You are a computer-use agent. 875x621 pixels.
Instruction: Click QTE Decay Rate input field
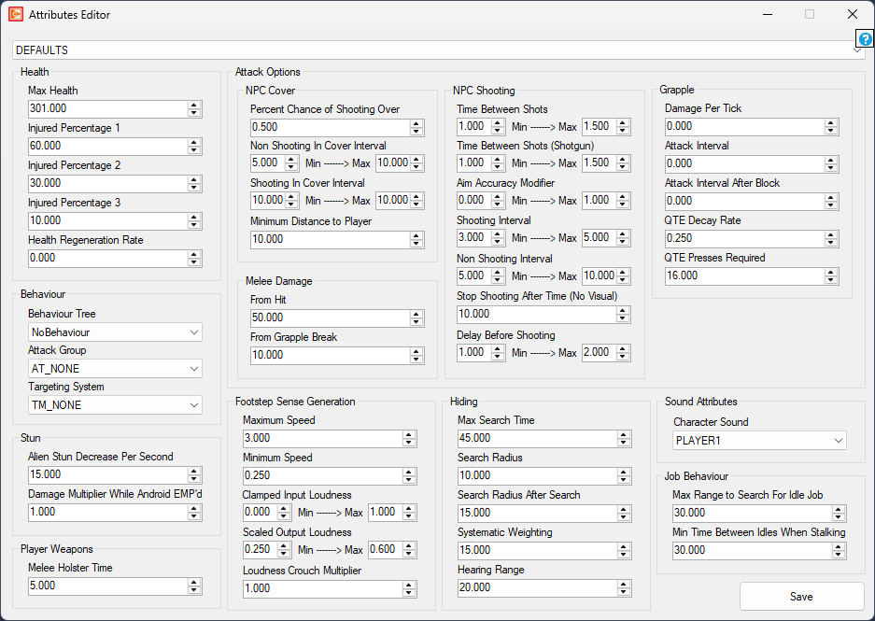[743, 239]
